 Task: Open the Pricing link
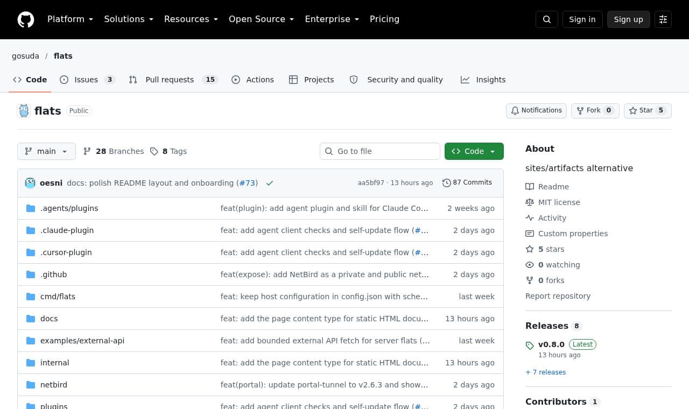[x=384, y=19]
